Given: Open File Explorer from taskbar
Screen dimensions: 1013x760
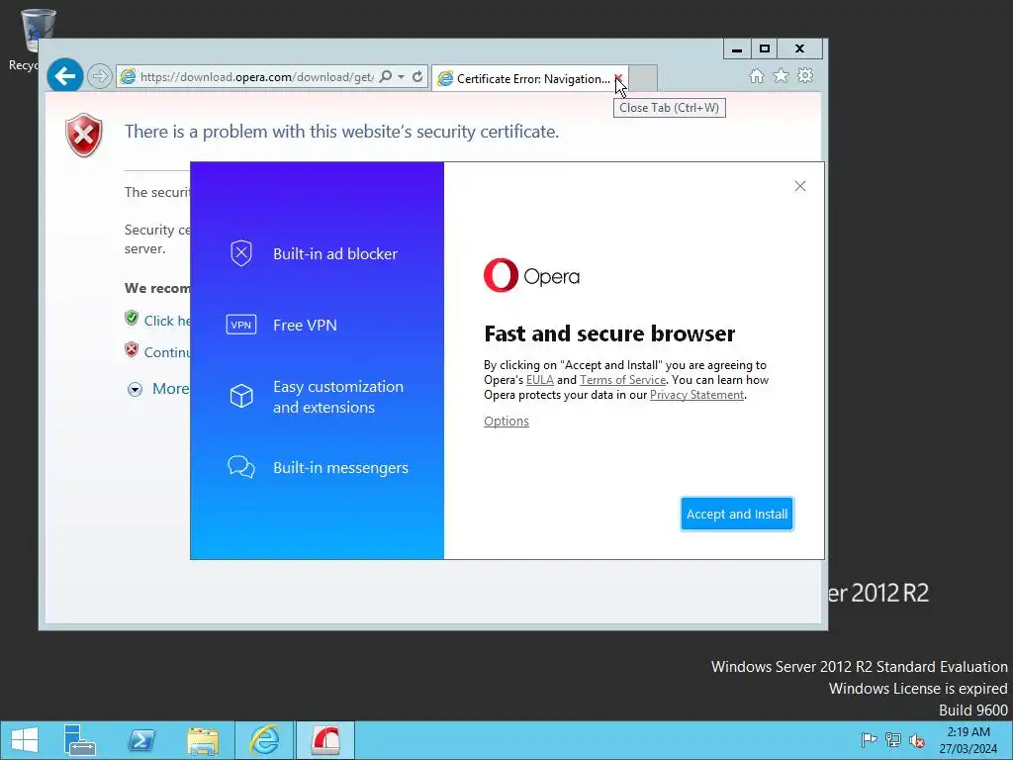Looking at the screenshot, I should click(x=203, y=740).
